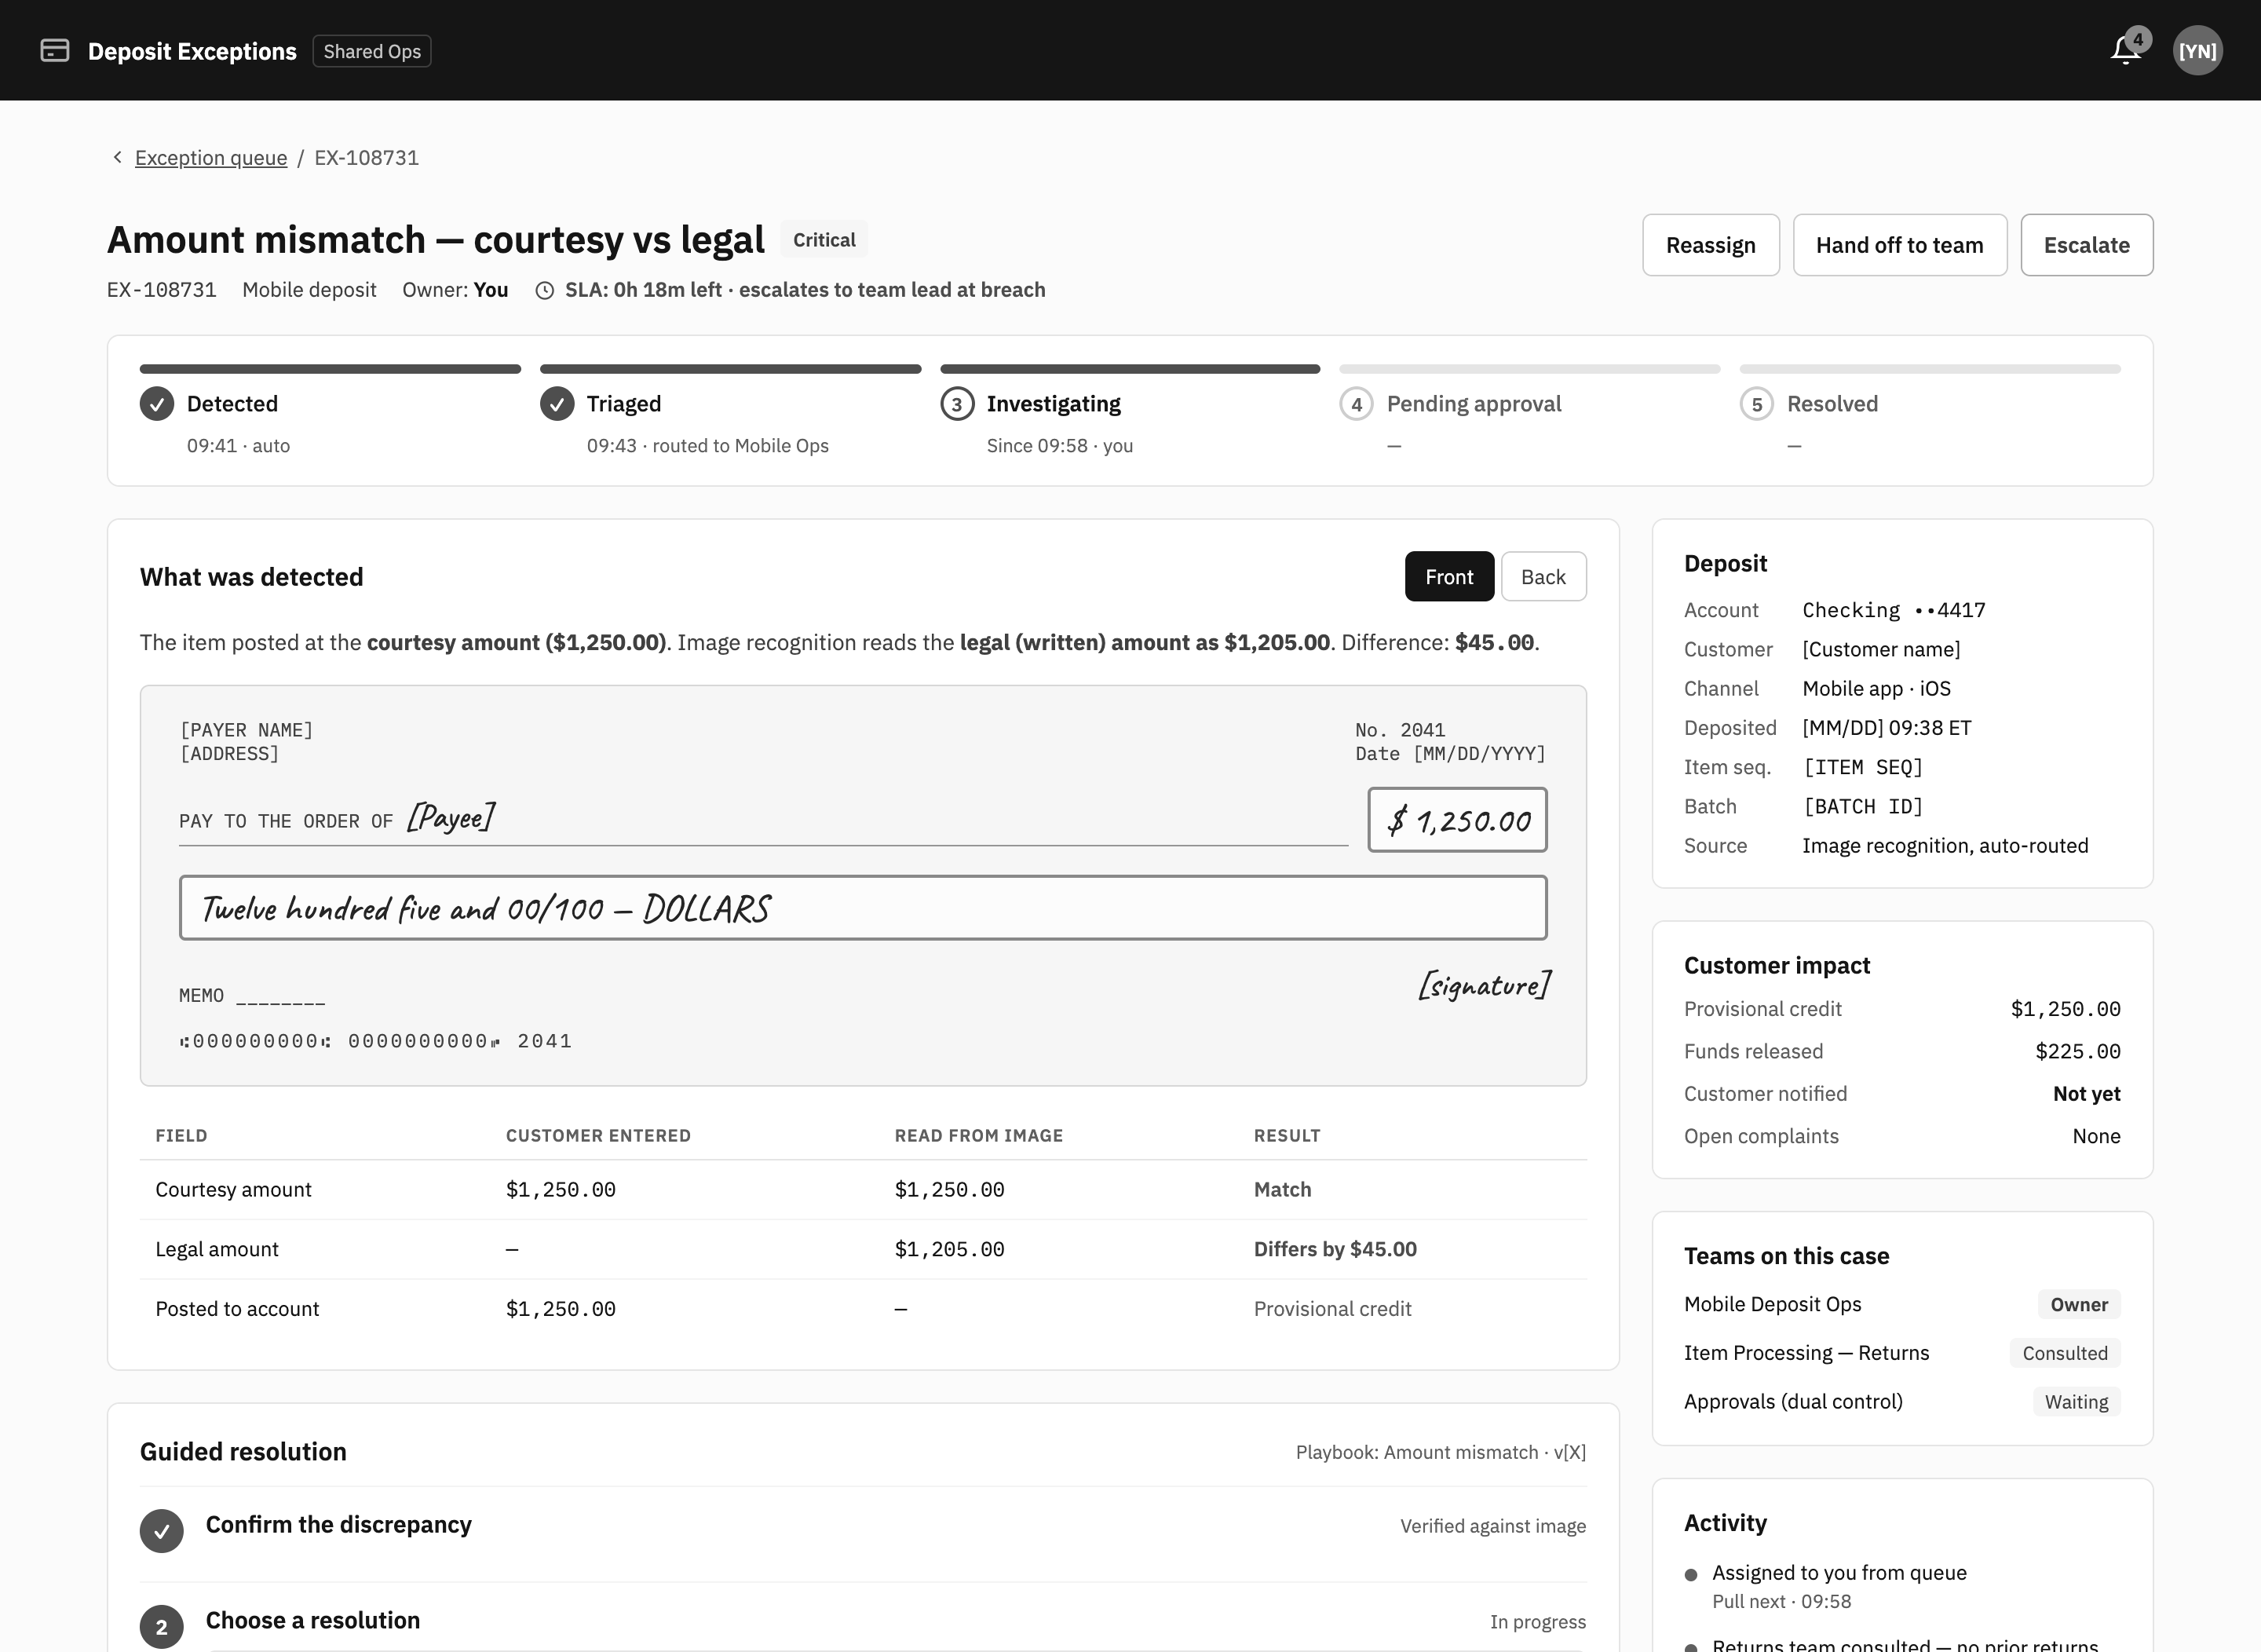Click the Detected step checkmark icon
Screen dimensions: 2261x1652
[x=157, y=404]
